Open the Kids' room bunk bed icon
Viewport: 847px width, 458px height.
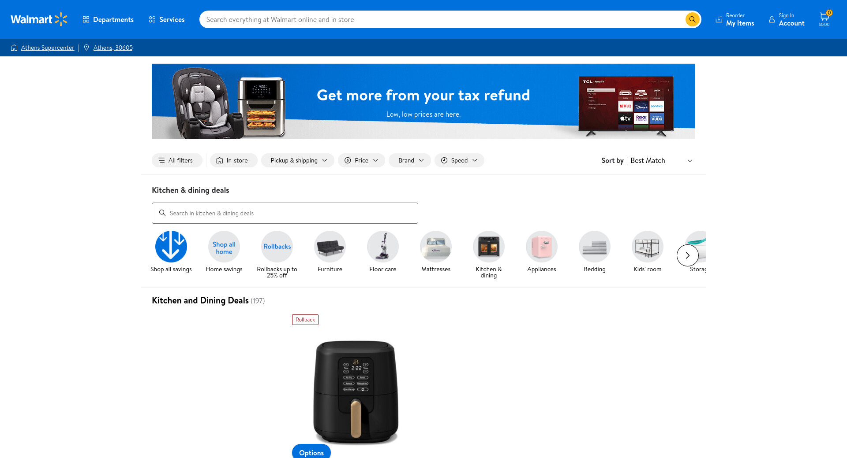[648, 247]
